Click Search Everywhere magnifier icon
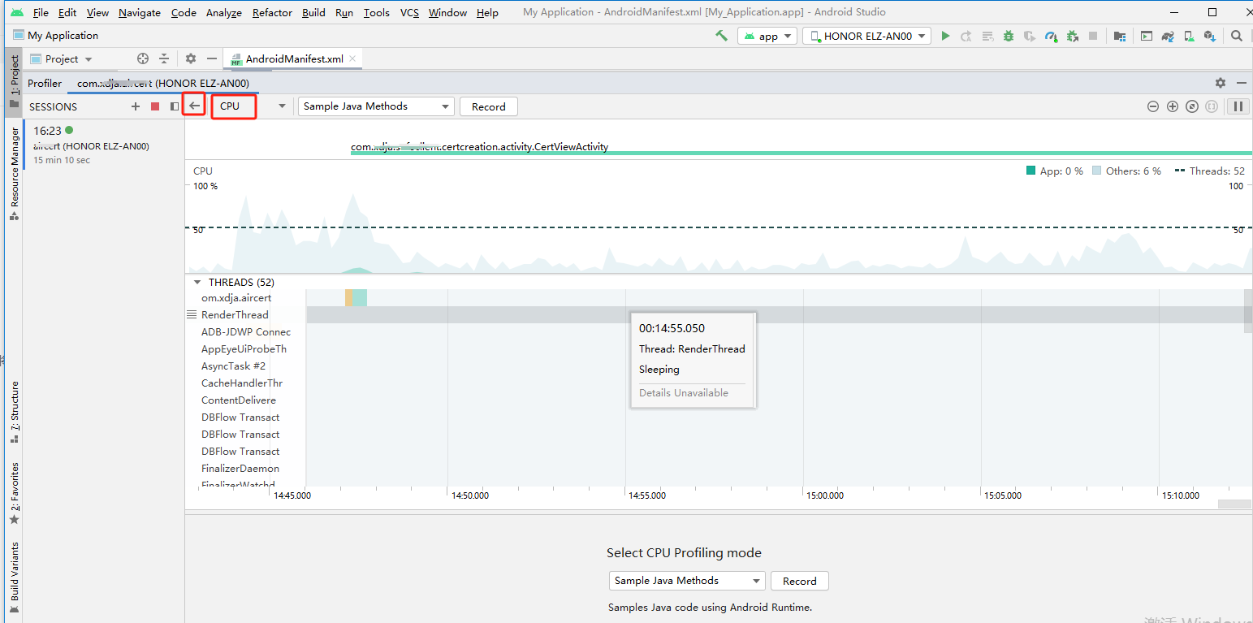This screenshot has height=623, width=1253. 1237,36
